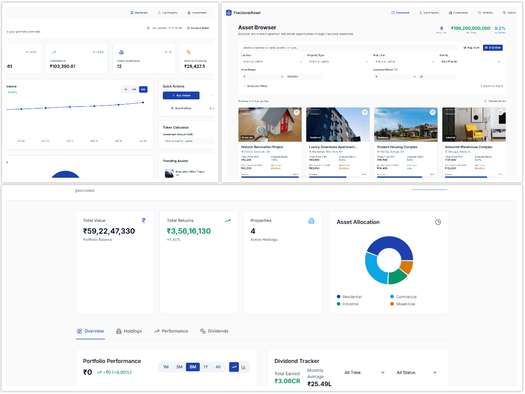Click coins icon on Monthly Dividends card
The image size is (525, 394).
pos(189,52)
